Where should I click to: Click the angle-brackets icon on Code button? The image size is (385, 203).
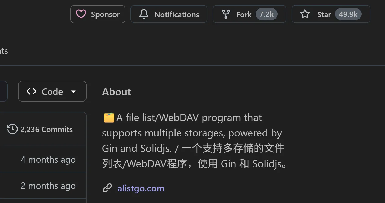(x=31, y=91)
